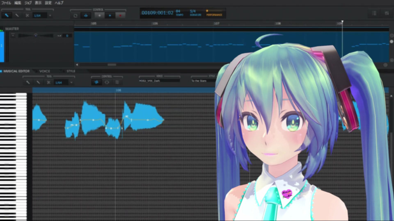
Task: Click the top quantize value field 1/64
Action: [x=40, y=16]
